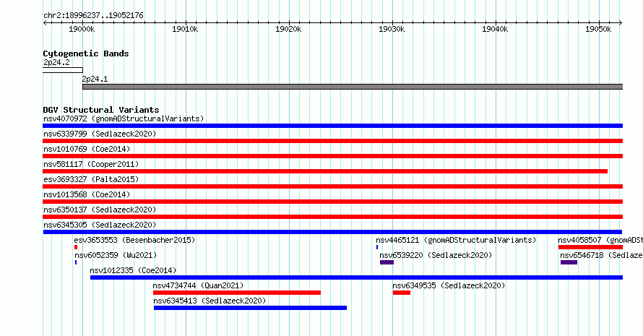643x336 pixels.
Task: Click the tiny blue nsv4465121 marker
Action: pyautogui.click(x=377, y=247)
